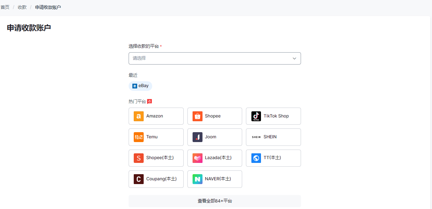Select the Coupang(本土) platform label
The height and width of the screenshot is (209, 432).
click(x=161, y=179)
